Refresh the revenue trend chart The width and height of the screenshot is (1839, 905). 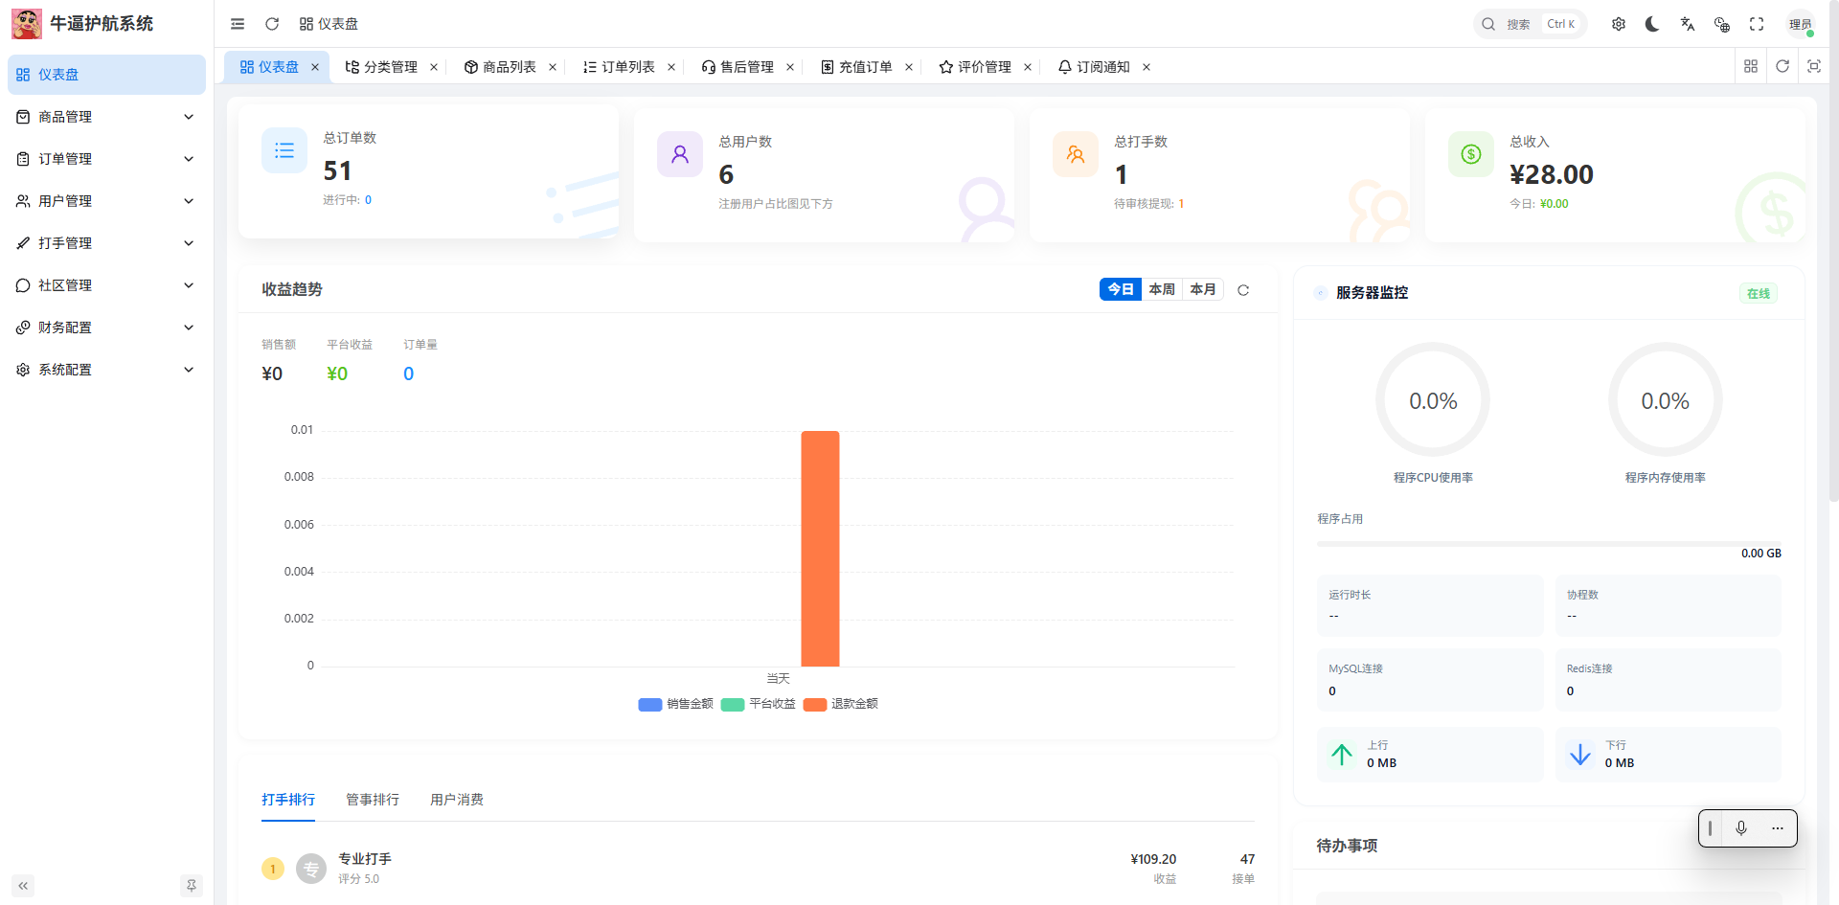click(1243, 290)
